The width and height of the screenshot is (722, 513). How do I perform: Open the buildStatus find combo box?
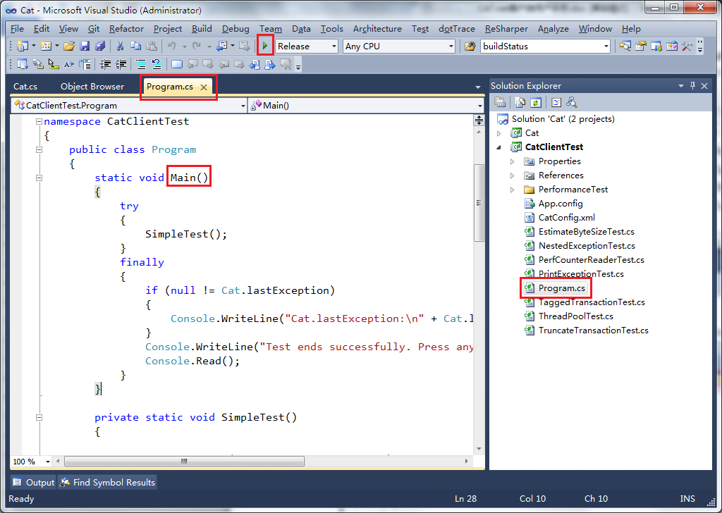click(x=606, y=46)
